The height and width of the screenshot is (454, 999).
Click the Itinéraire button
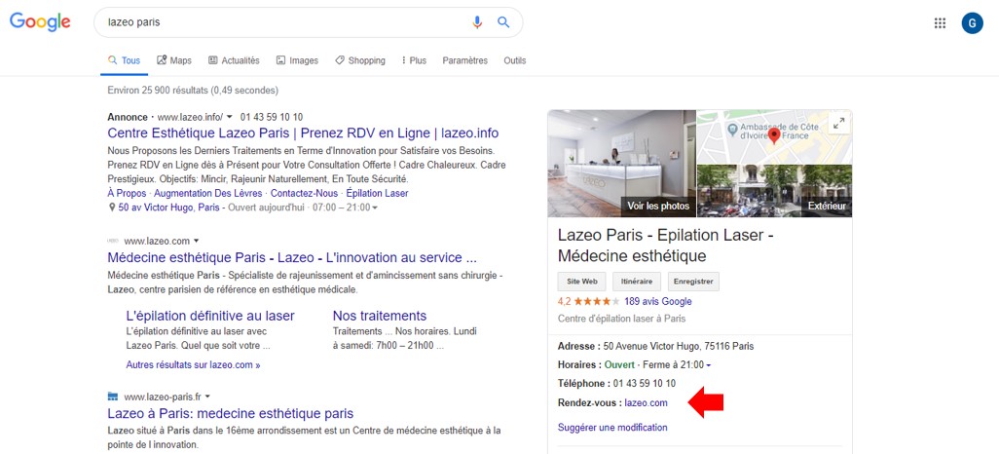tap(637, 282)
